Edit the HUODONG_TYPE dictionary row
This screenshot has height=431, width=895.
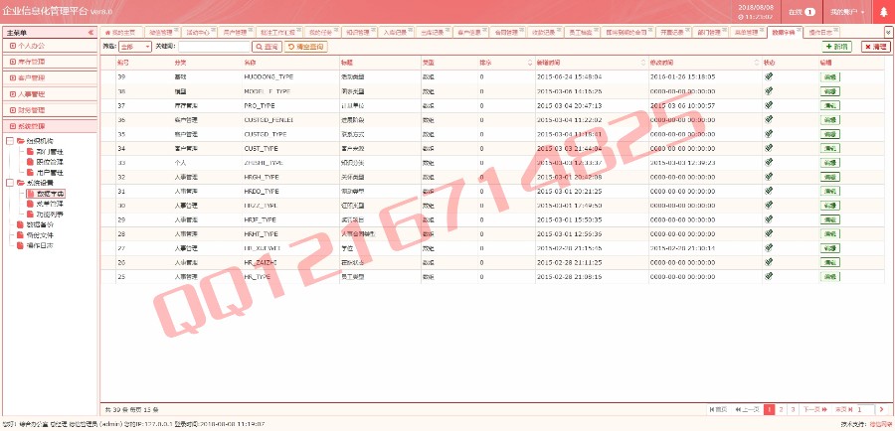[830, 77]
